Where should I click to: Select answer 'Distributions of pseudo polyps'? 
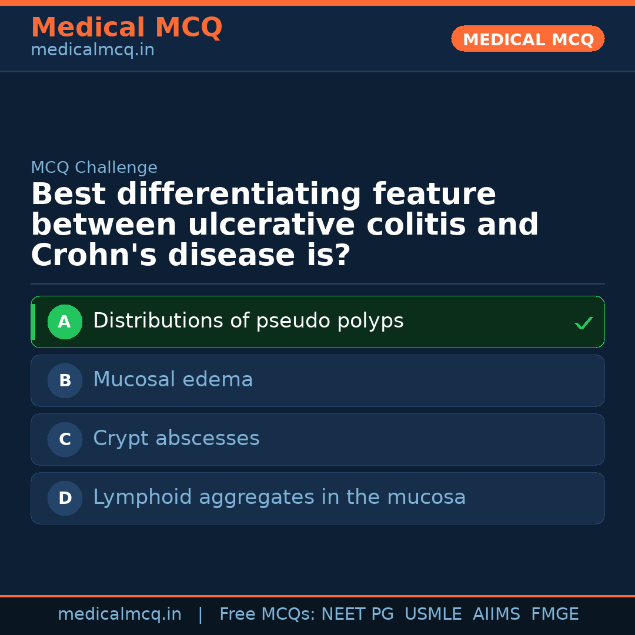pos(248,321)
